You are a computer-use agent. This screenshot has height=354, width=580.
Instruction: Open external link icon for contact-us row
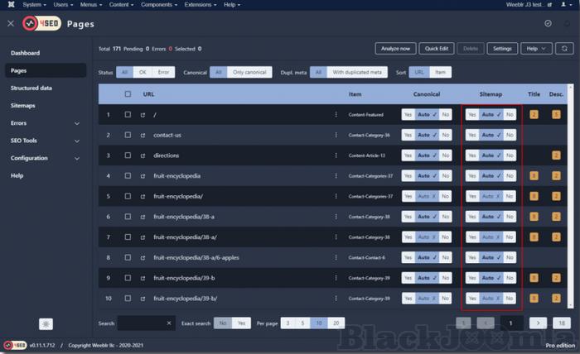tap(143, 135)
